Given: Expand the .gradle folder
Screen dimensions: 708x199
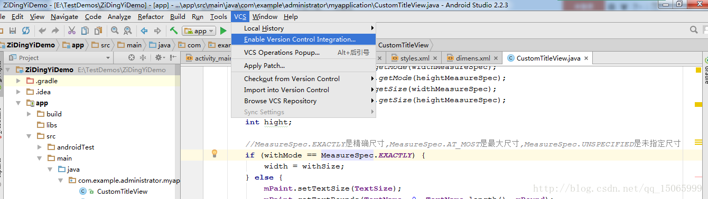Looking at the screenshot, I should click(18, 81).
